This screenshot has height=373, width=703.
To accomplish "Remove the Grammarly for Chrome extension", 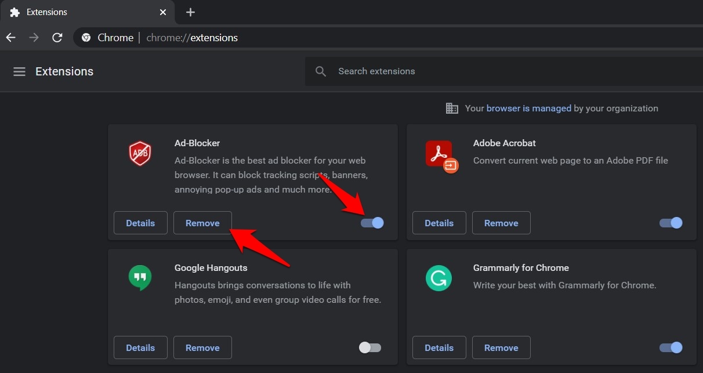I will click(501, 347).
